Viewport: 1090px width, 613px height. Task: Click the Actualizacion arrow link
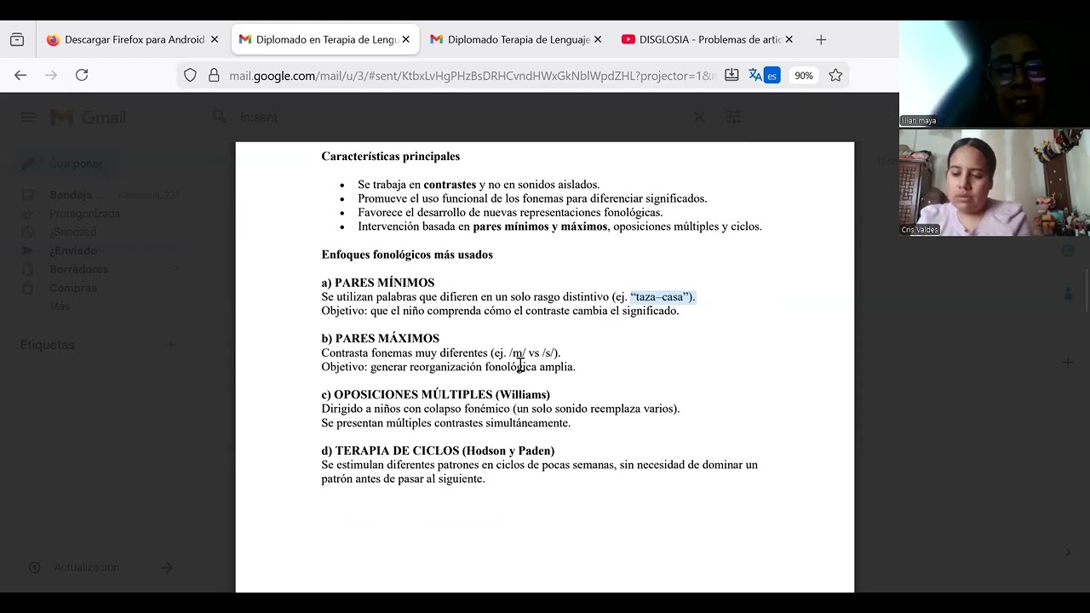(167, 568)
